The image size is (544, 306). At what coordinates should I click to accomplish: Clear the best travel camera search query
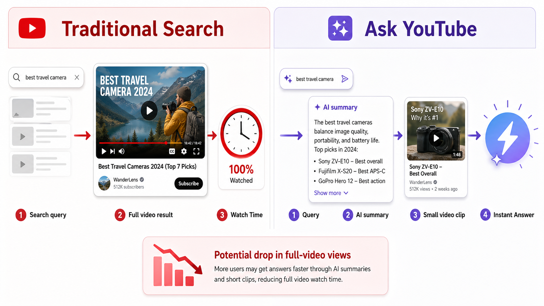coord(77,77)
